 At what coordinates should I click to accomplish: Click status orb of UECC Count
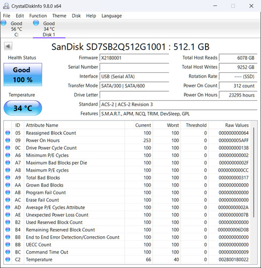pyautogui.click(x=8, y=244)
